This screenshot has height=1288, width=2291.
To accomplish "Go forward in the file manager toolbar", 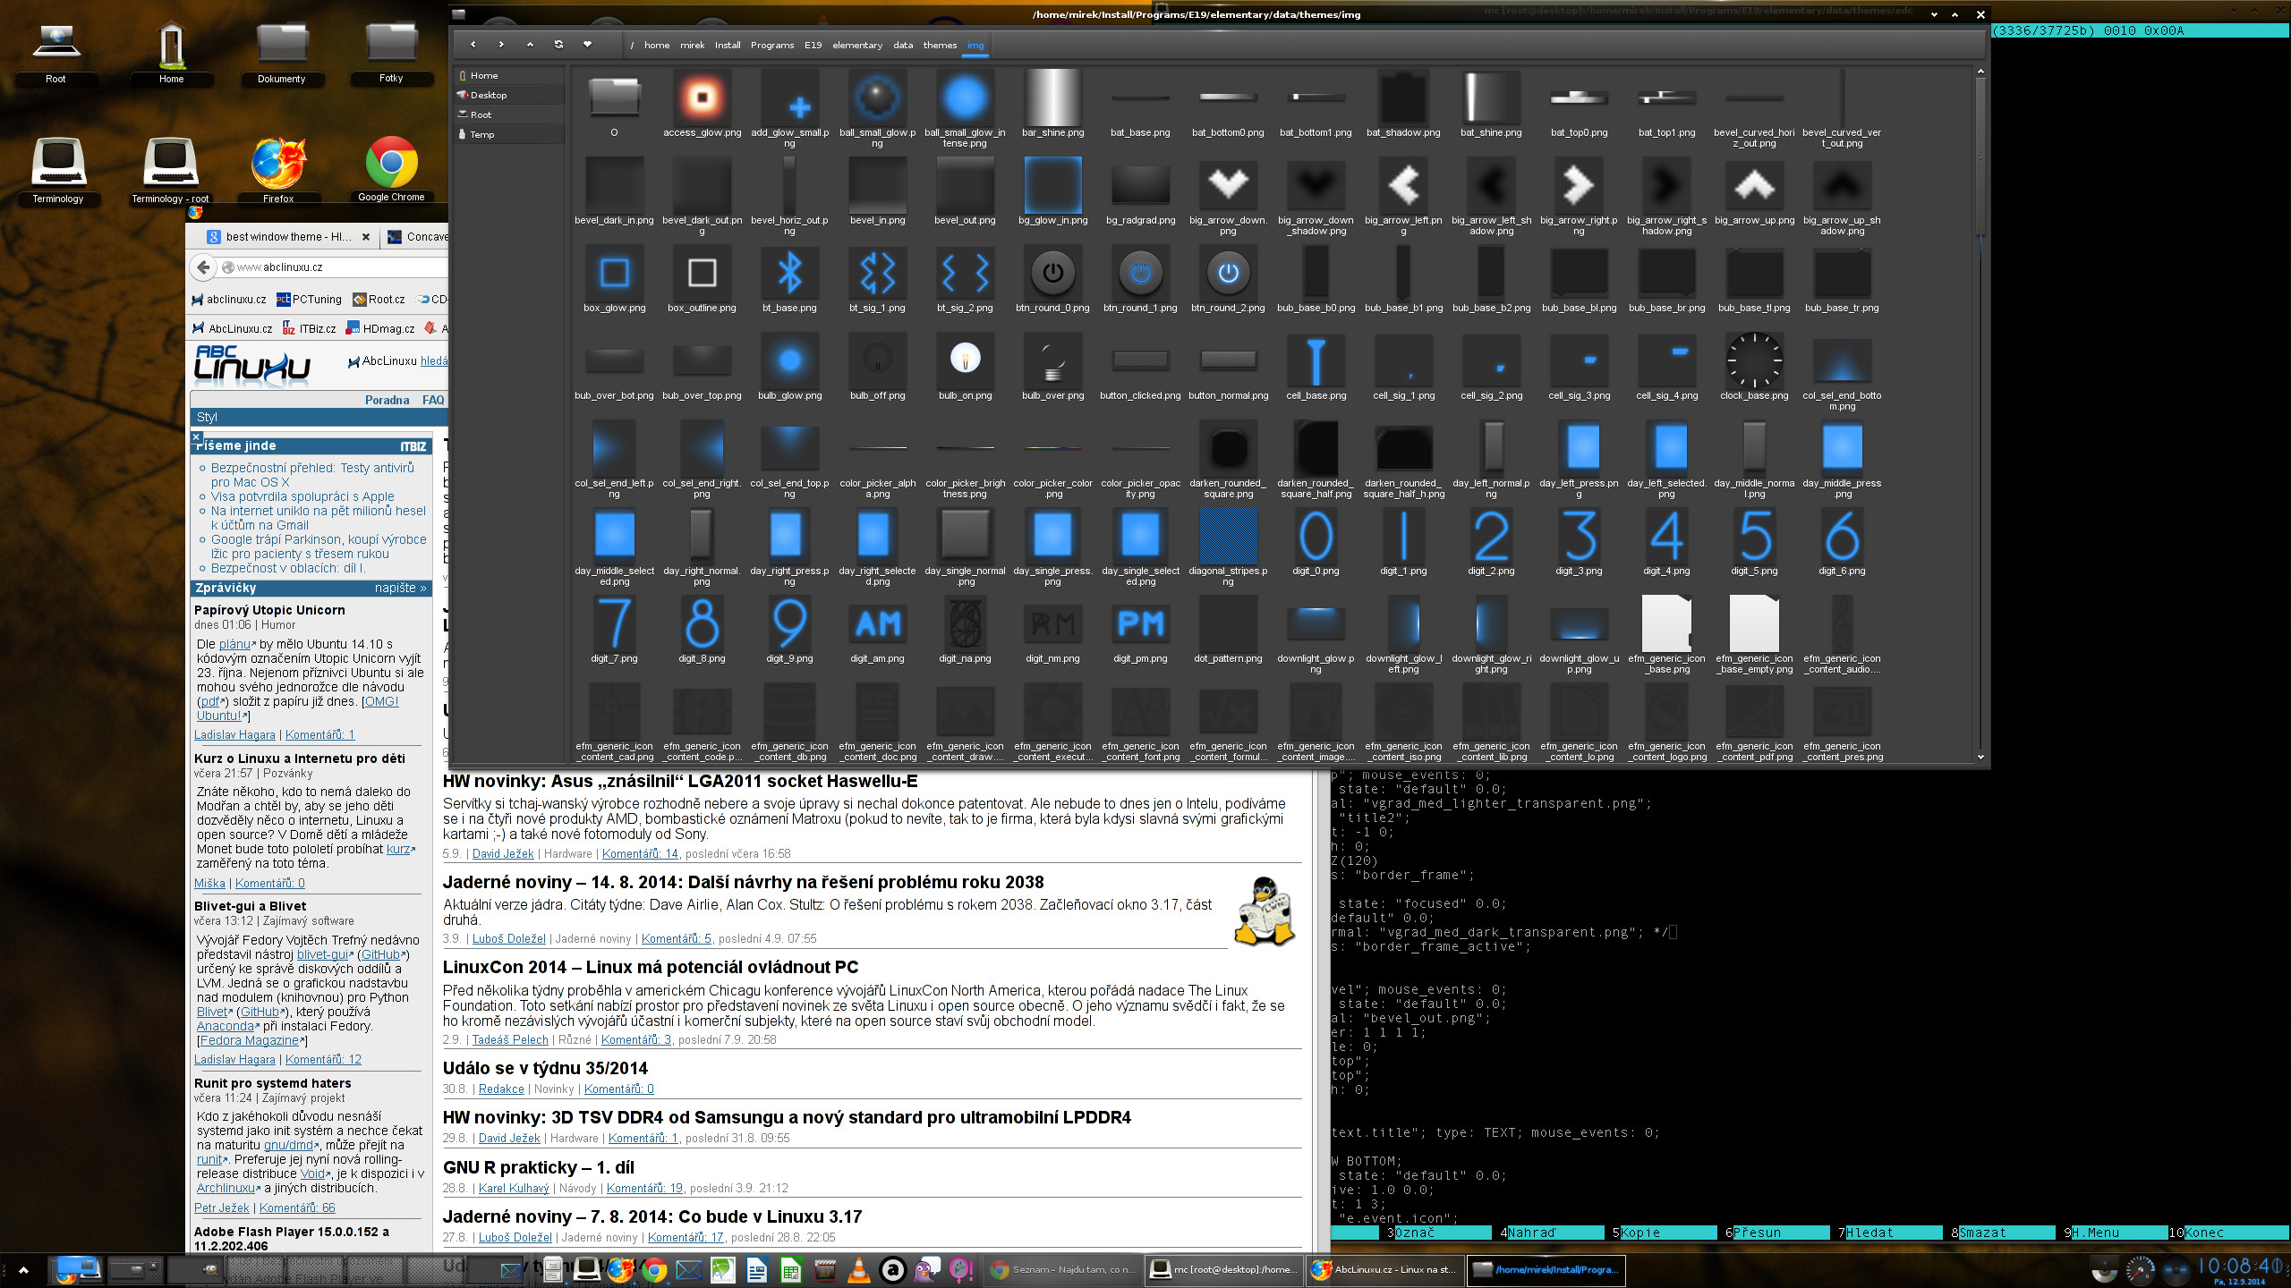I will [x=501, y=44].
